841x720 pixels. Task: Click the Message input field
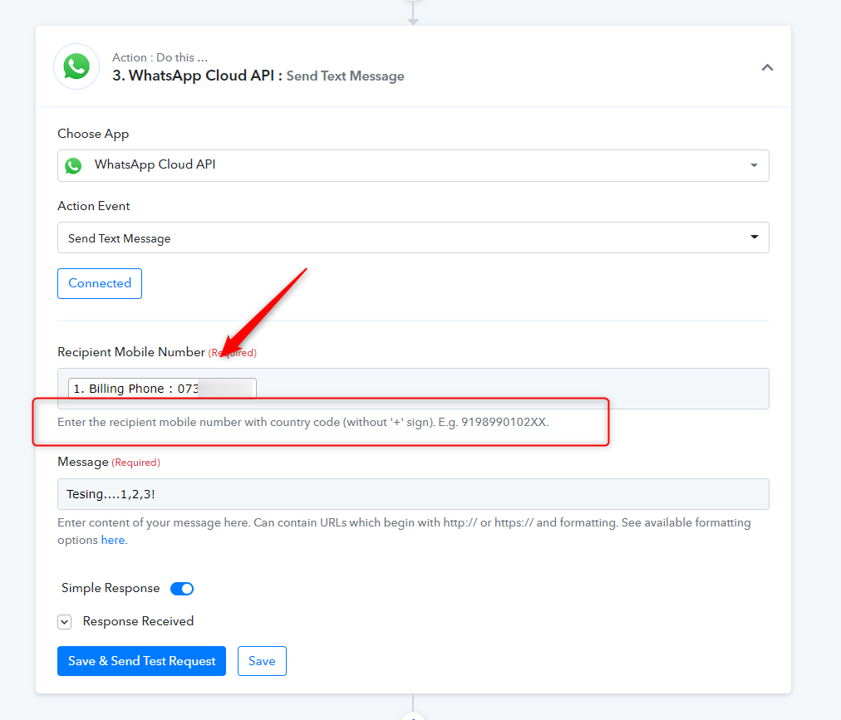413,494
